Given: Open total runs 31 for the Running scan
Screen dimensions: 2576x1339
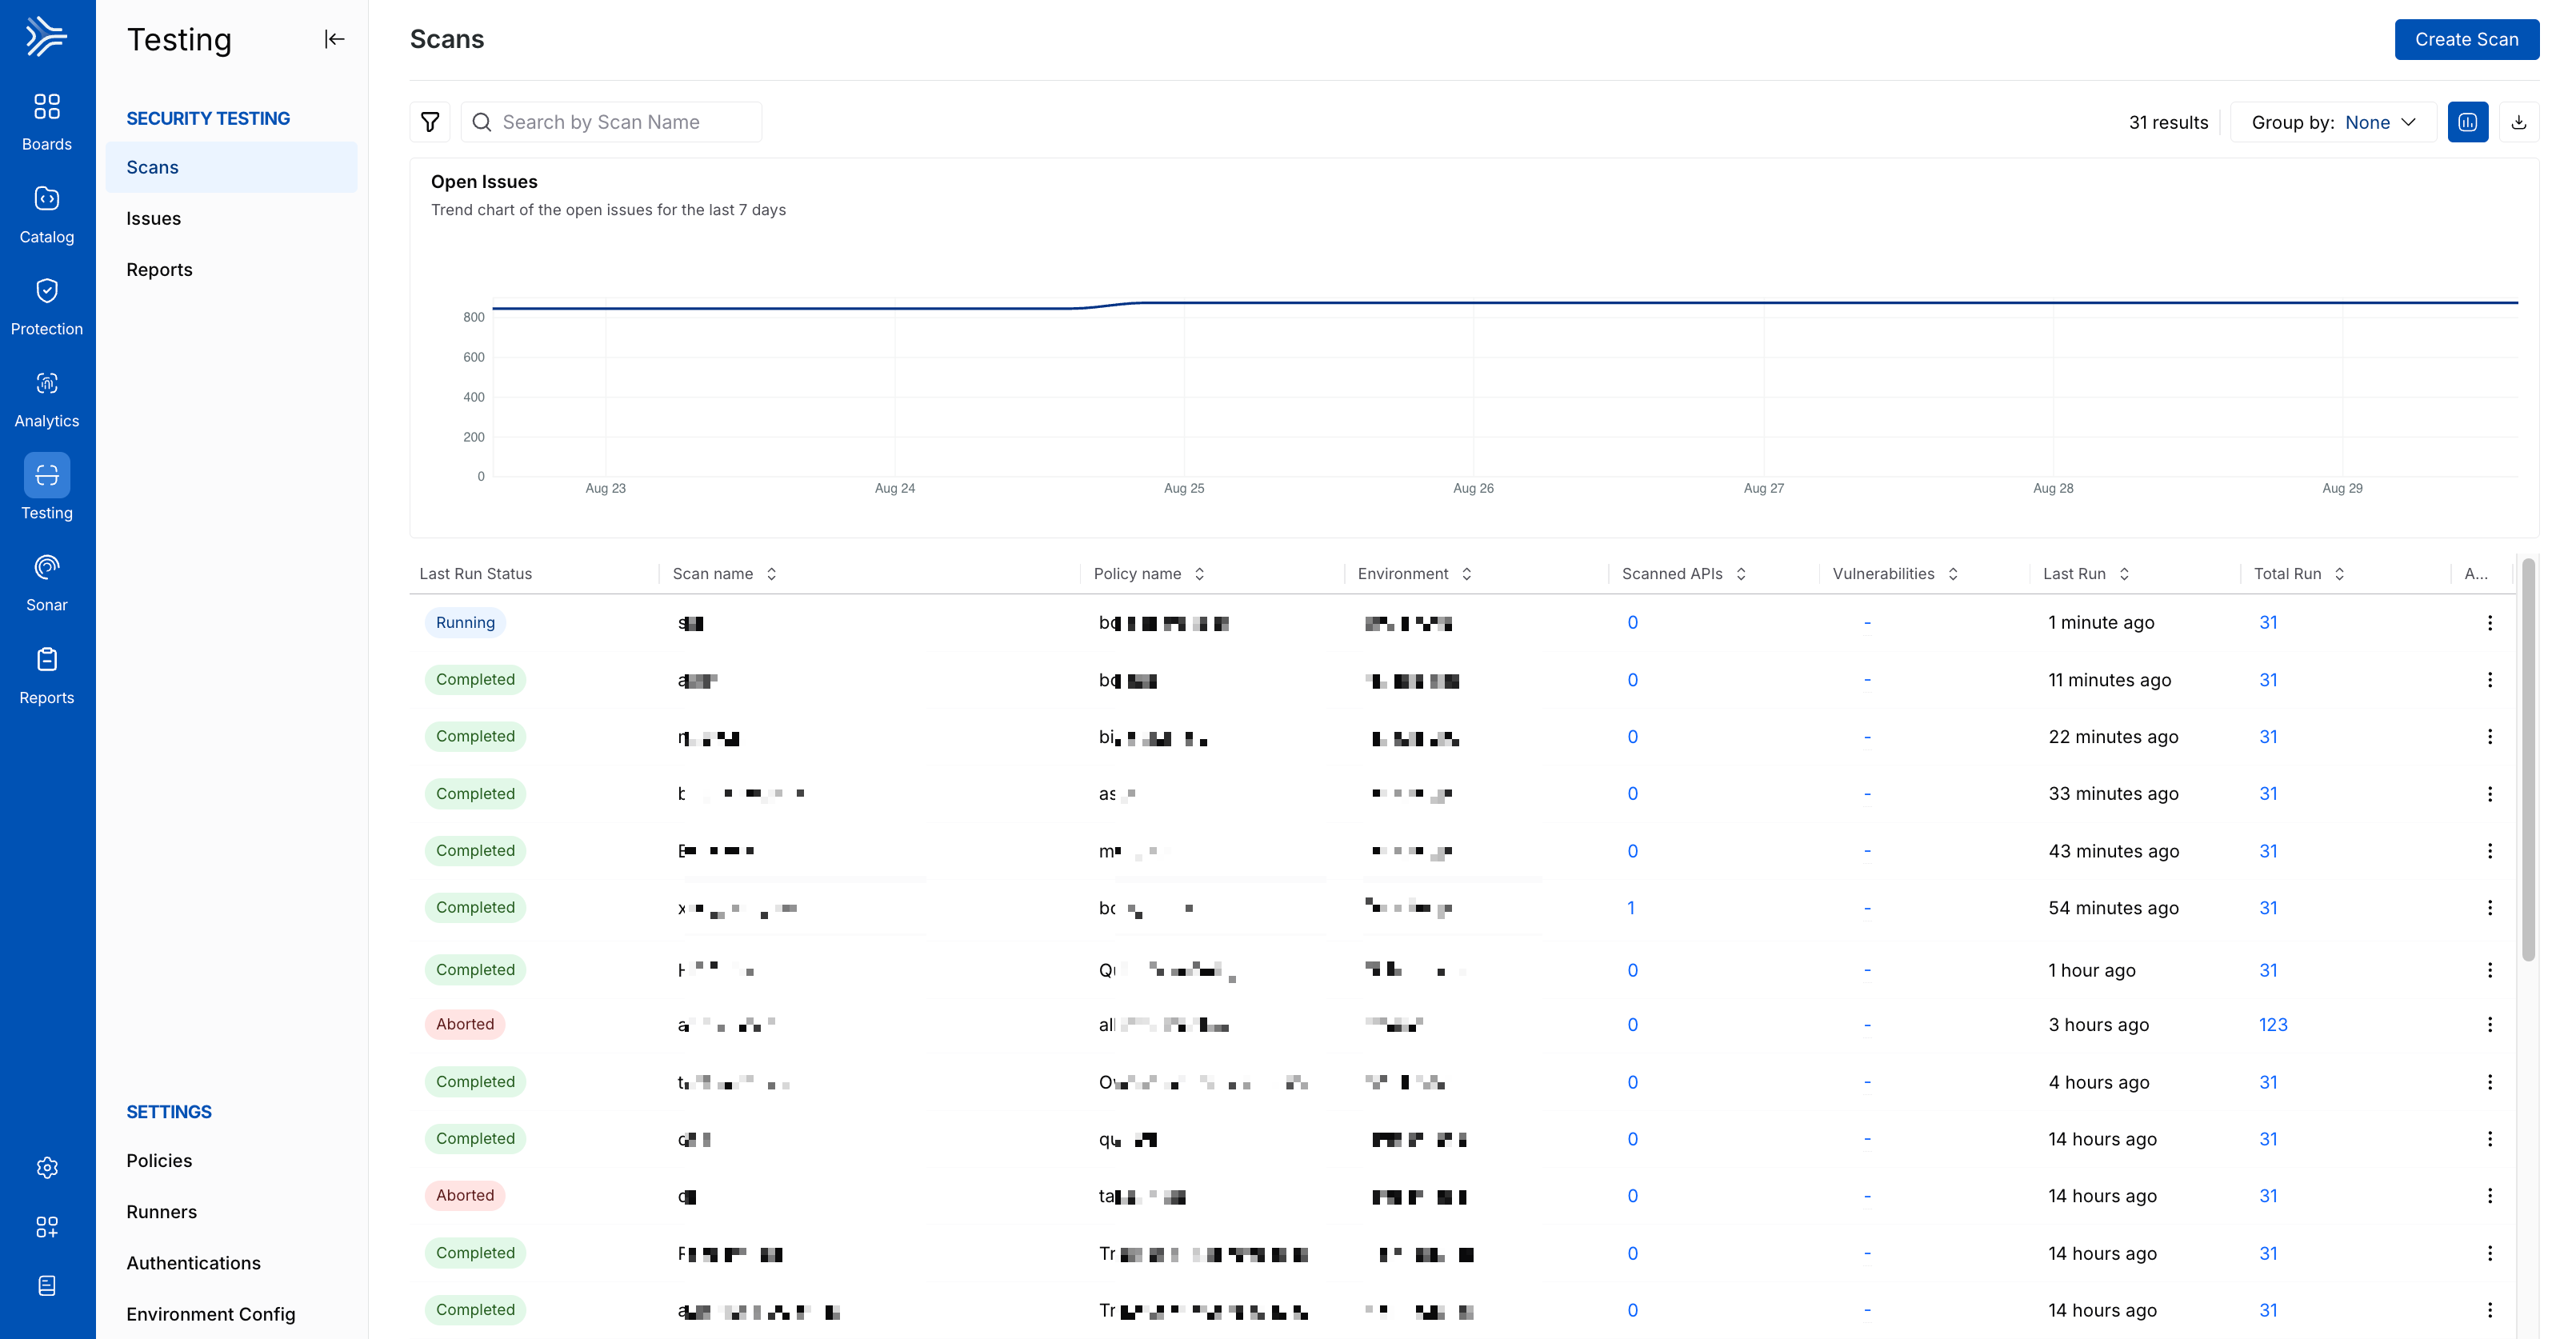Looking at the screenshot, I should [2267, 622].
